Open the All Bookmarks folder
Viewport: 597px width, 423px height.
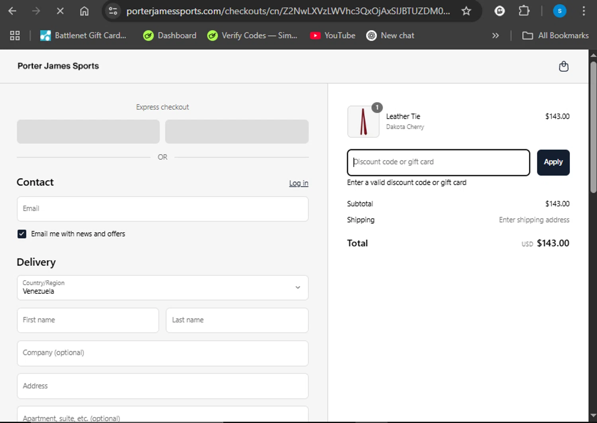(x=555, y=36)
